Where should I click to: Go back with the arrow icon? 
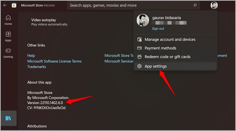pyautogui.click(x=5, y=5)
